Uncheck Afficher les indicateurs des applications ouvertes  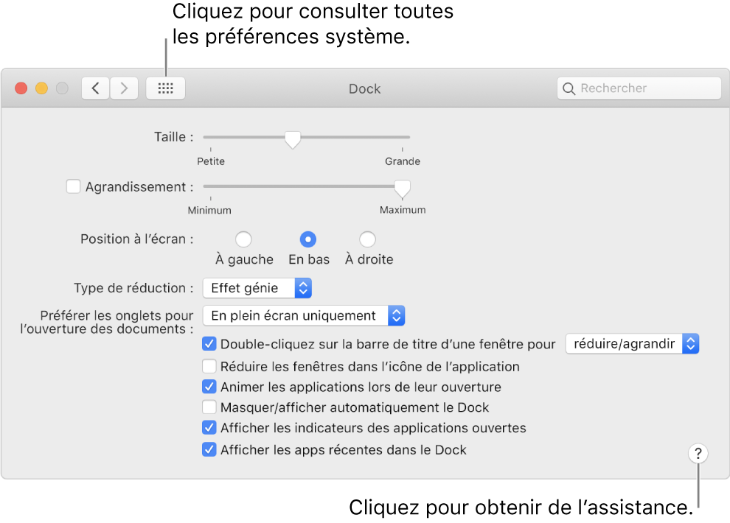209,428
